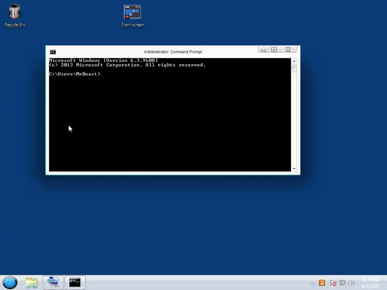Open the Recycle Bin desktop icon

click(x=15, y=15)
